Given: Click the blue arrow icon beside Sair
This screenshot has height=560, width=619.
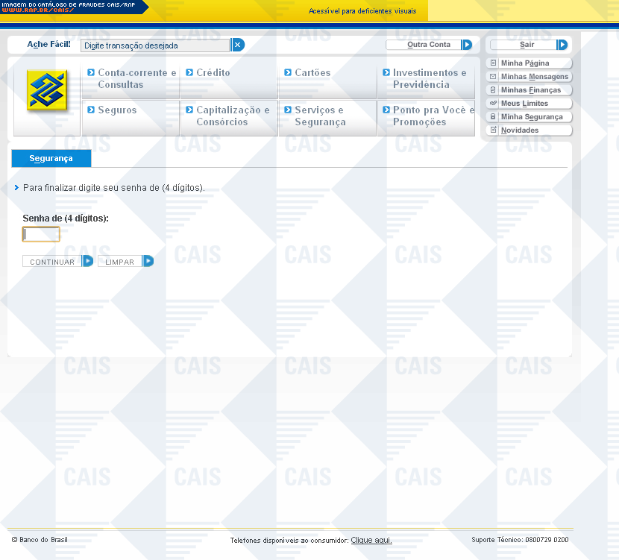Looking at the screenshot, I should pyautogui.click(x=563, y=45).
